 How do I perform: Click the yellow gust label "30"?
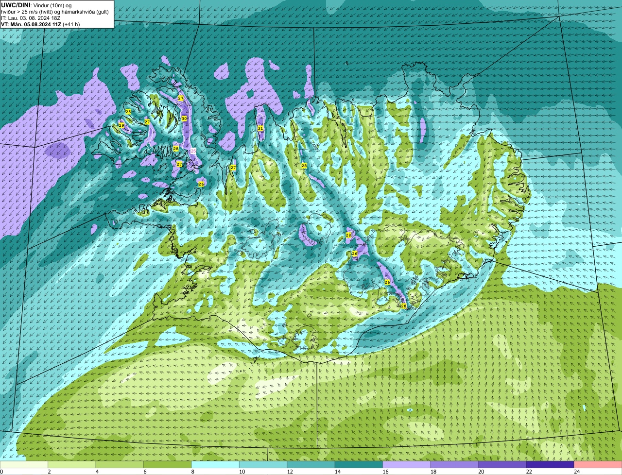pos(184,119)
